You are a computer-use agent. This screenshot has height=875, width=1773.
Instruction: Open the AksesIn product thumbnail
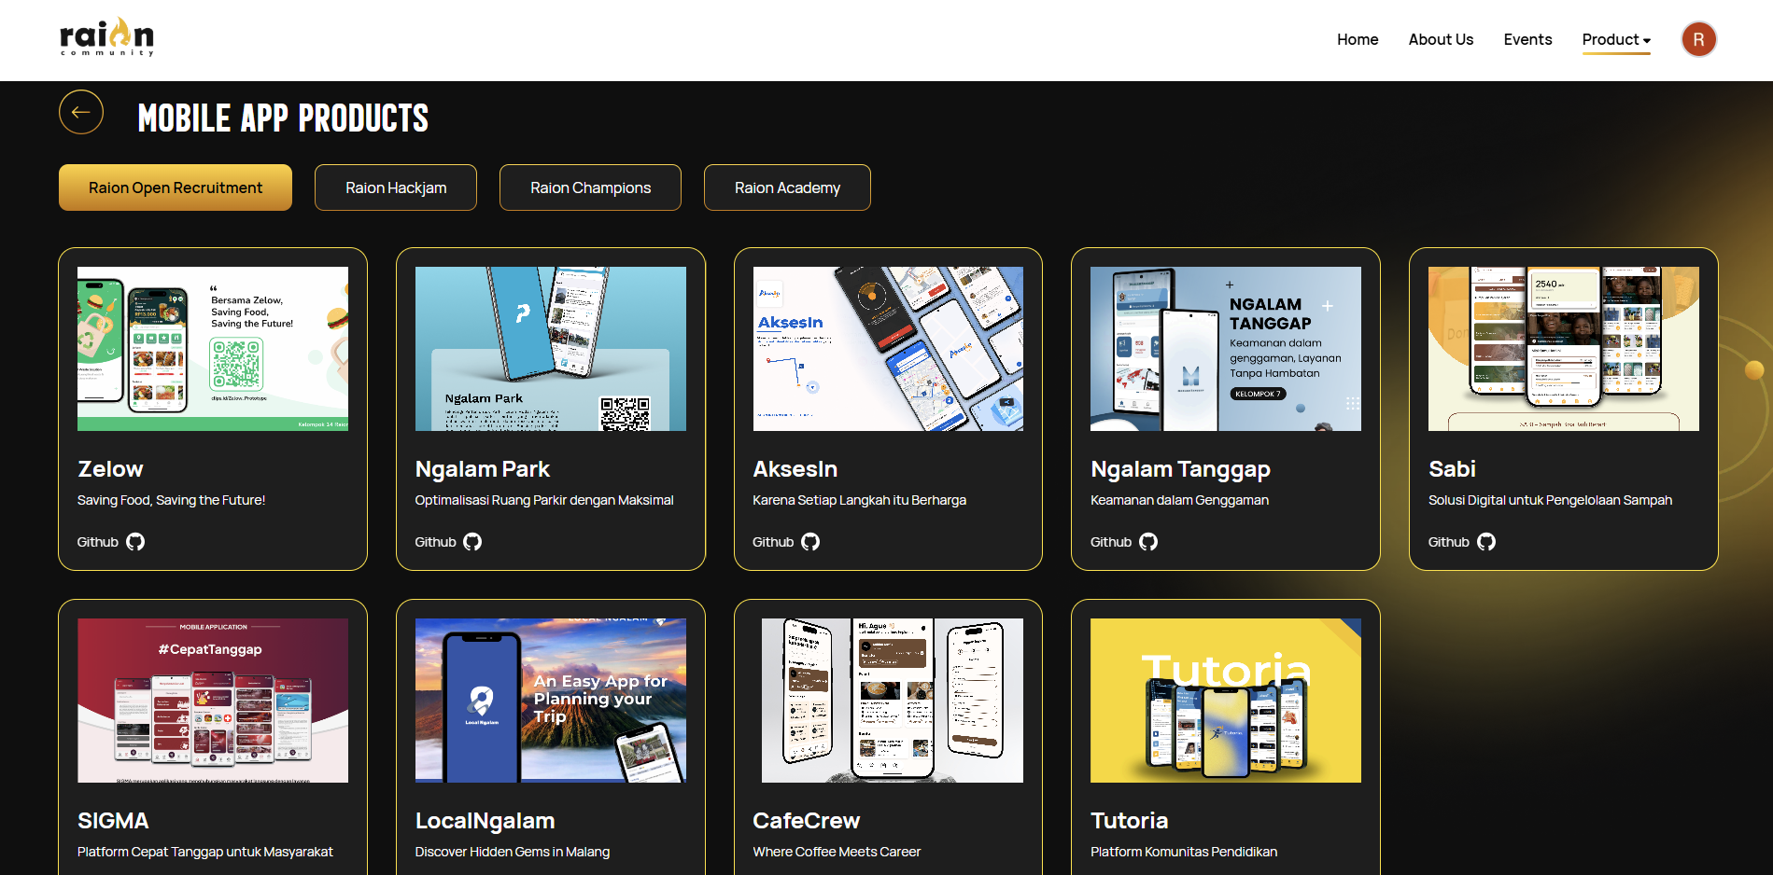point(888,349)
